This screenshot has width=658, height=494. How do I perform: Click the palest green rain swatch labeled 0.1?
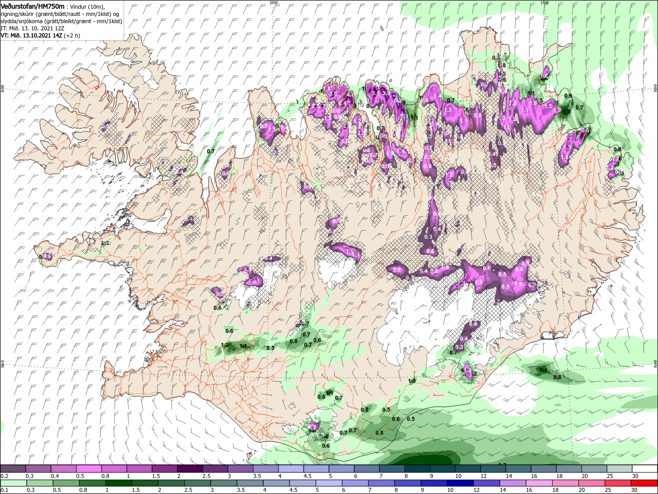(13, 483)
